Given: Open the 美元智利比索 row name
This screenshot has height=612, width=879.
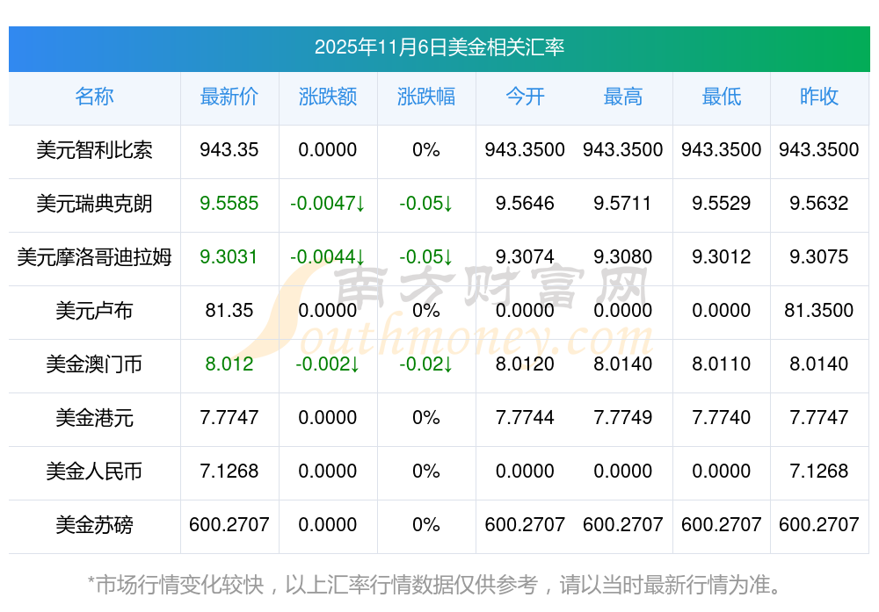Looking at the screenshot, I should tap(94, 150).
